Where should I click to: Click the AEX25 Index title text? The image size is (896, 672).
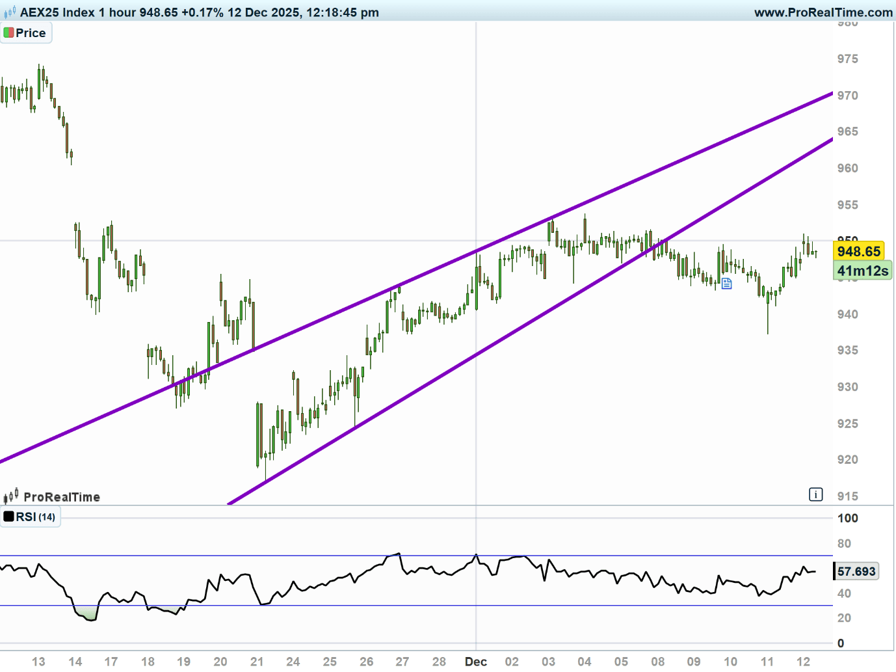point(59,12)
